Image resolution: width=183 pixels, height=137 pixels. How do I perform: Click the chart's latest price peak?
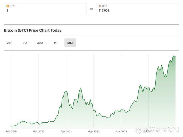174,56
